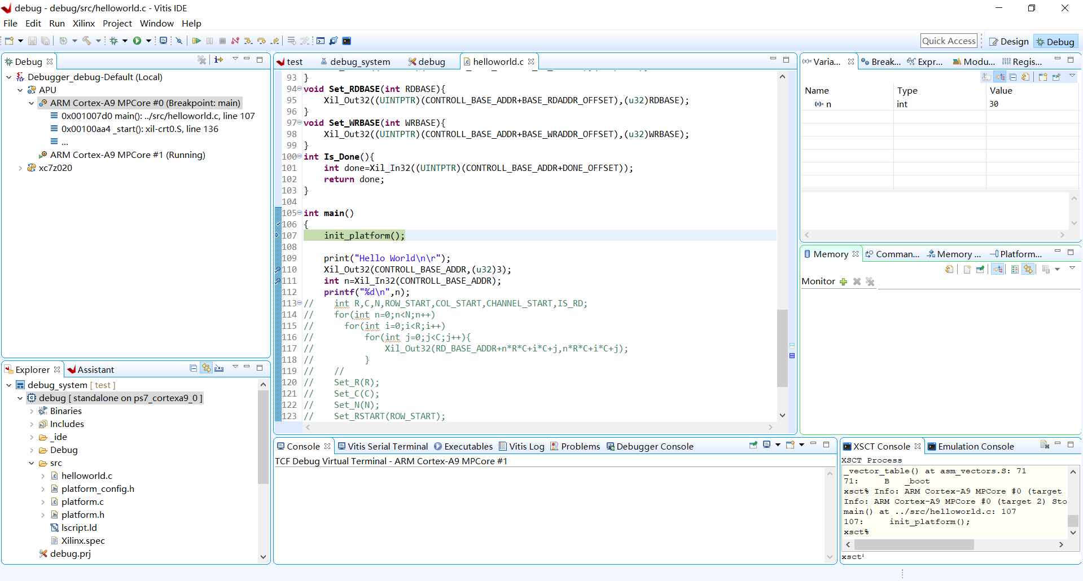The image size is (1083, 581).
Task: Collapse the APU tree node
Action: click(20, 90)
